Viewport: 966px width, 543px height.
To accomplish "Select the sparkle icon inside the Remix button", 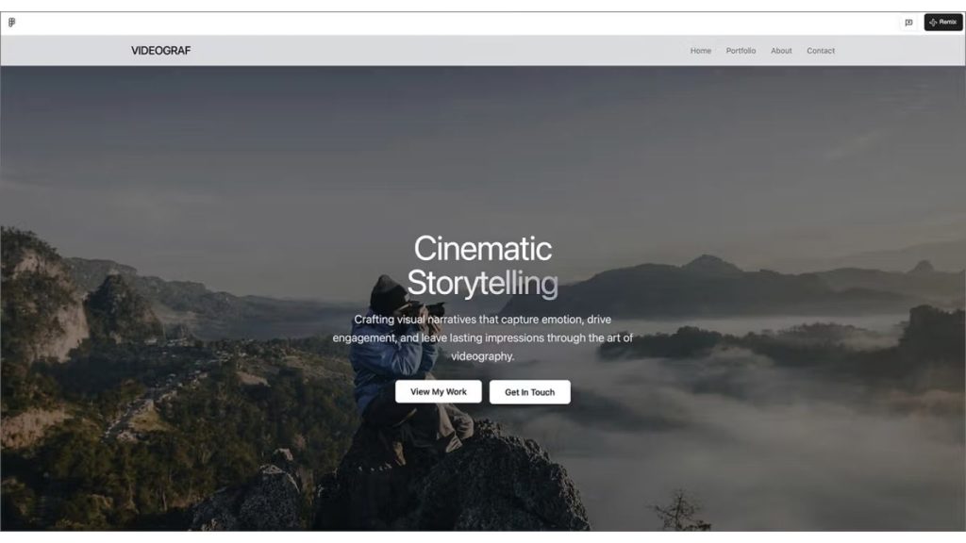I will click(x=933, y=22).
